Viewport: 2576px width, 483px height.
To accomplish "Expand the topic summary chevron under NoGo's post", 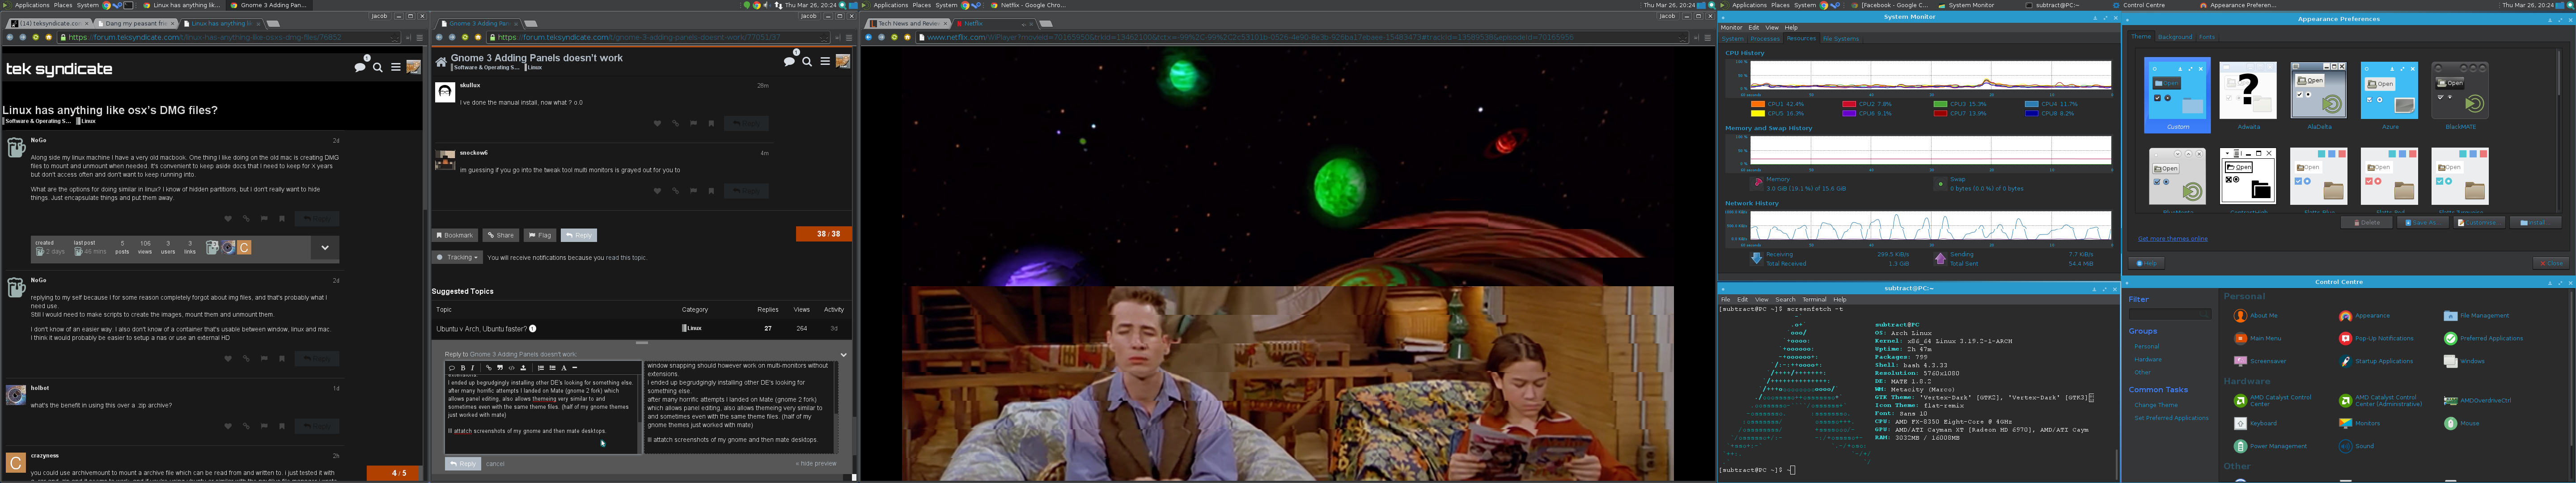I will (x=325, y=247).
